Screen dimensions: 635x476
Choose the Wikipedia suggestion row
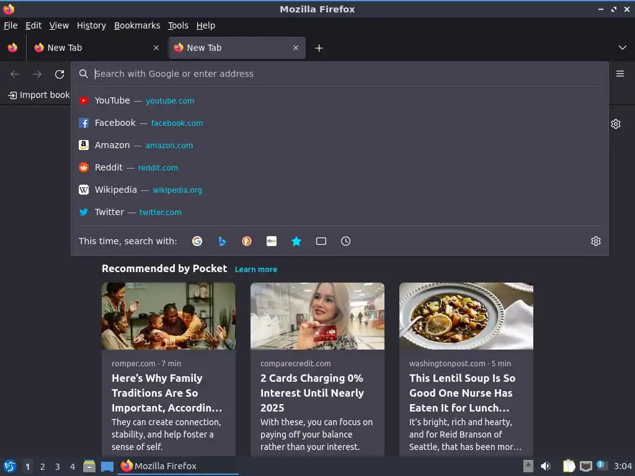[x=339, y=190]
